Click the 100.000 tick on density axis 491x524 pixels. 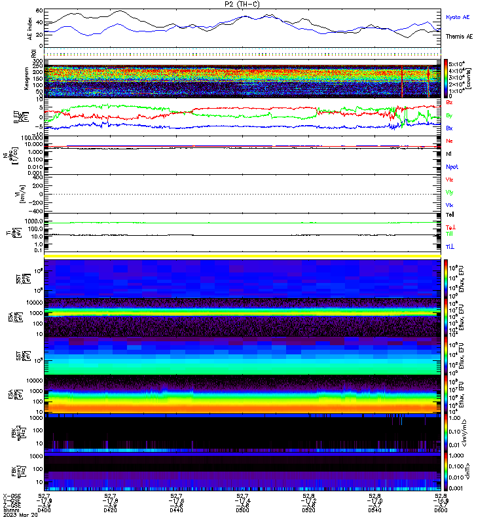32,138
